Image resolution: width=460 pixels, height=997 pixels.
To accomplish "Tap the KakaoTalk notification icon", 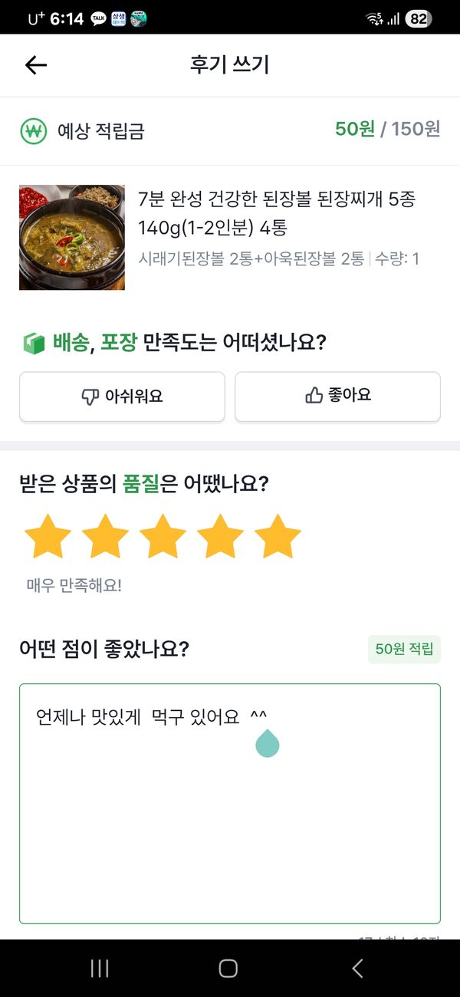I will 98,19.
